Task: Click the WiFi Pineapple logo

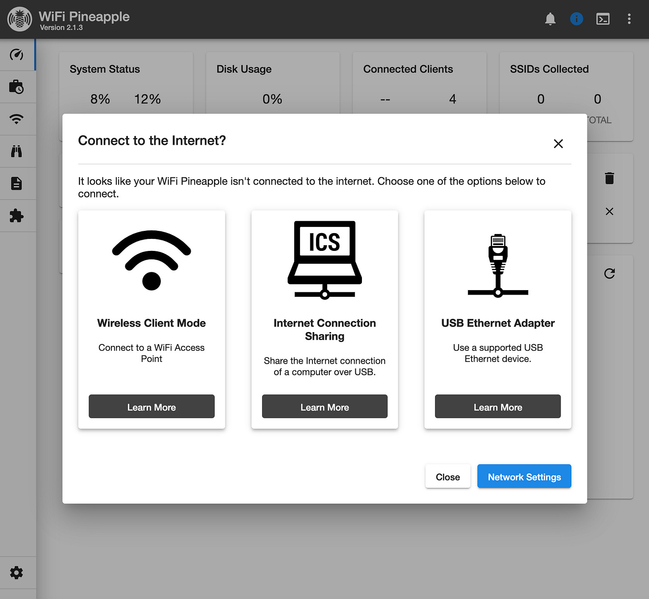Action: (x=19, y=19)
